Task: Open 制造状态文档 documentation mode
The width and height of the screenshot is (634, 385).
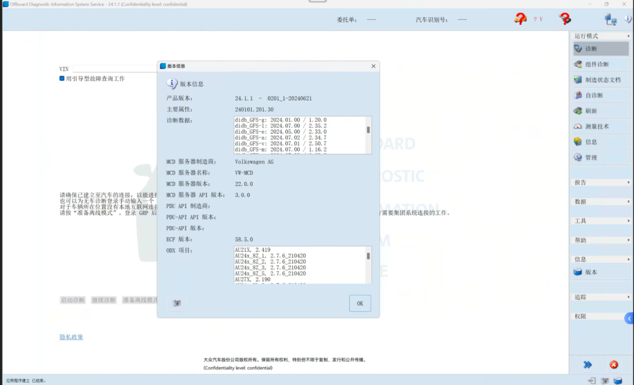Action: click(578, 80)
